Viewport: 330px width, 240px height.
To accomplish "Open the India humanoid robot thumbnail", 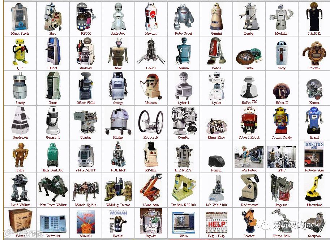I will coord(20,155).
